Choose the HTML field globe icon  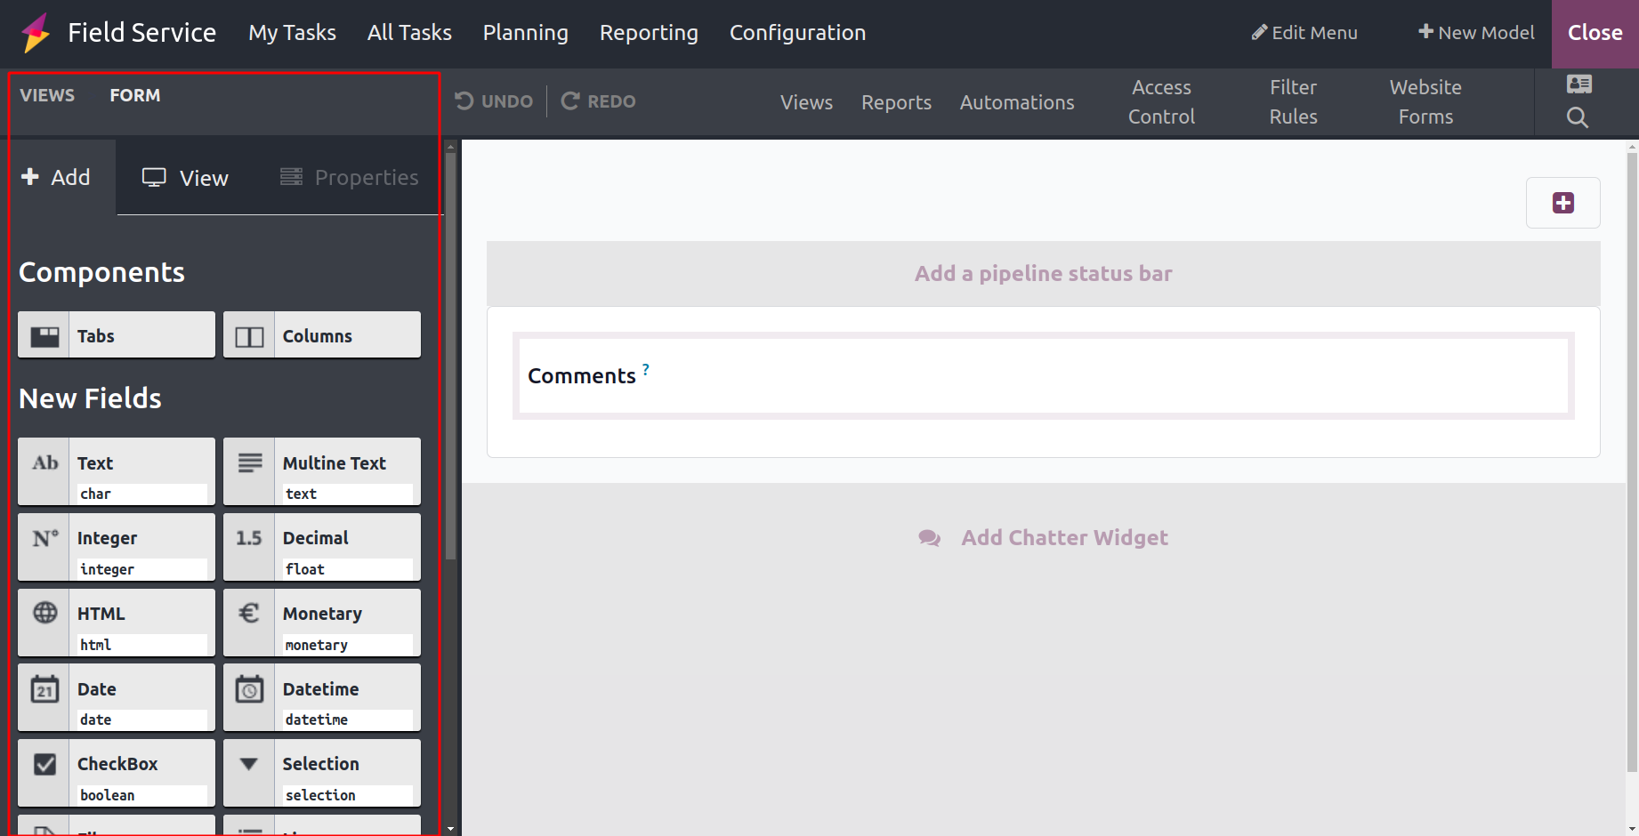pyautogui.click(x=44, y=614)
